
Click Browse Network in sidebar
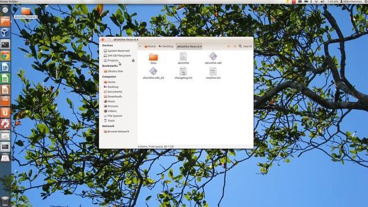(x=116, y=132)
